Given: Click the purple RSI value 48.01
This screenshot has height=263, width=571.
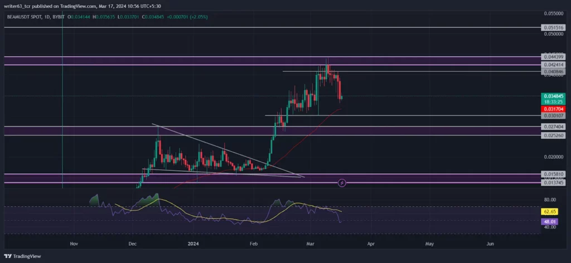Looking at the screenshot, I should tap(550, 221).
